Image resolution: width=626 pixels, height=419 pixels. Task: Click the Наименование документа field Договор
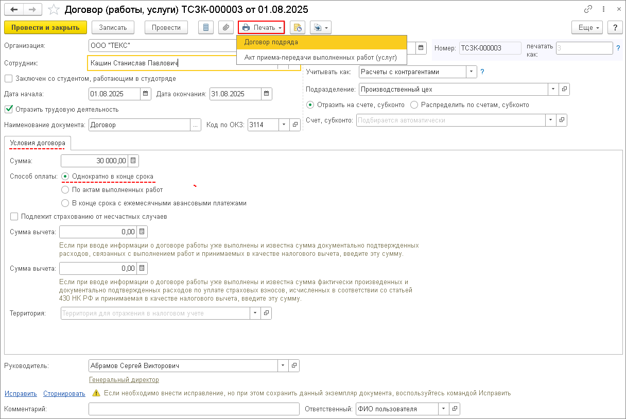click(140, 125)
